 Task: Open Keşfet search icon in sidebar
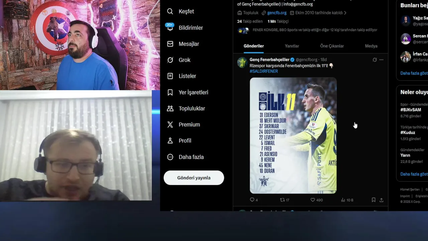click(x=170, y=11)
